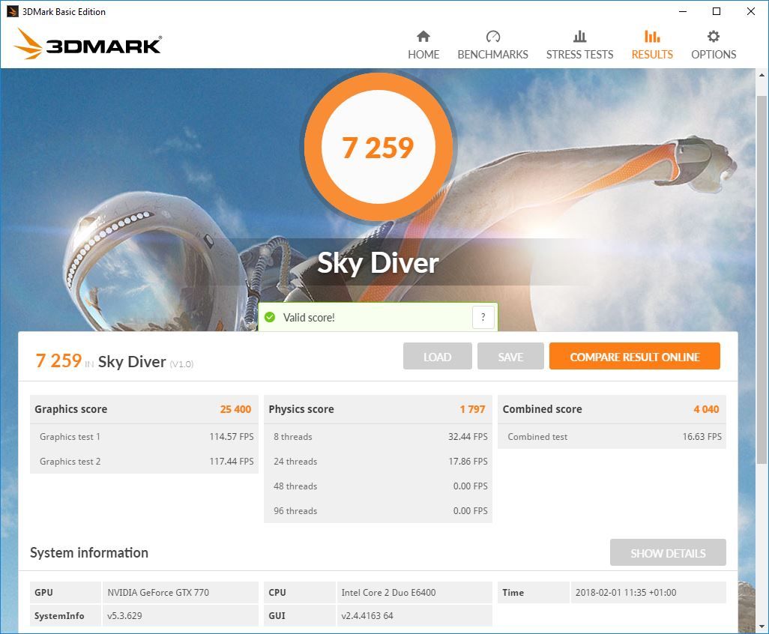Maximize the 3DMark window

[x=717, y=11]
